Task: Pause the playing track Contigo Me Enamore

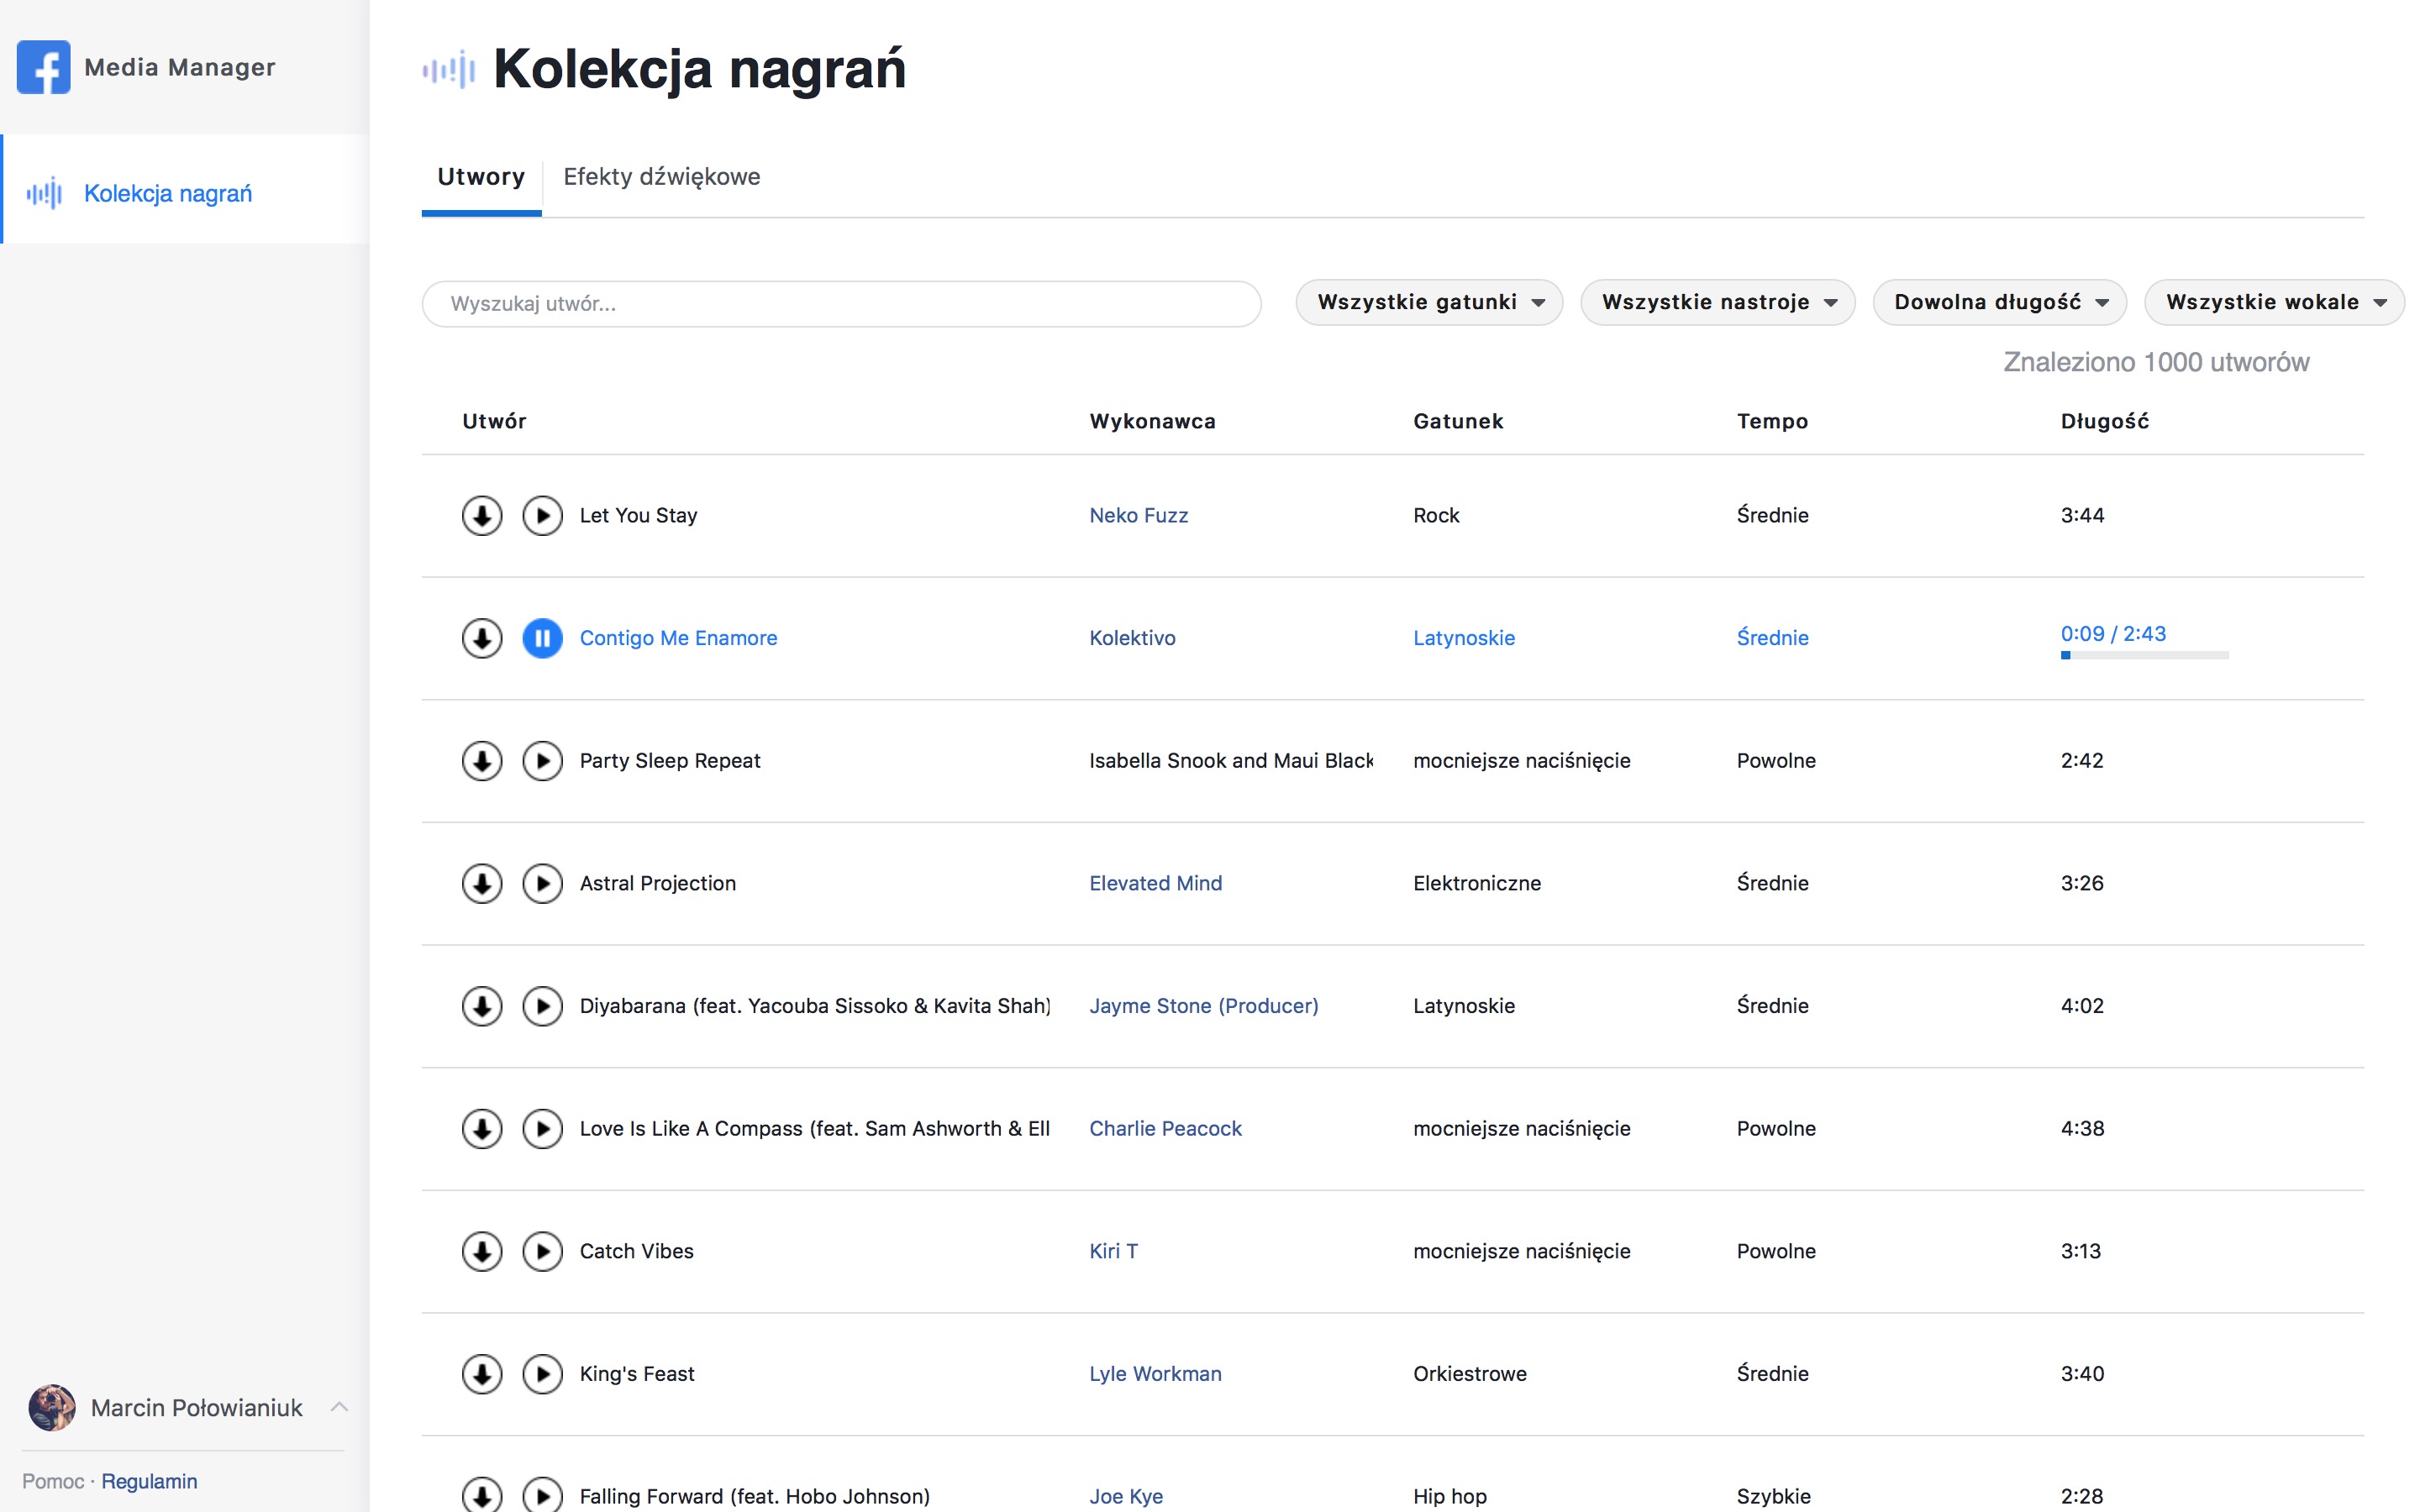Action: [x=543, y=638]
